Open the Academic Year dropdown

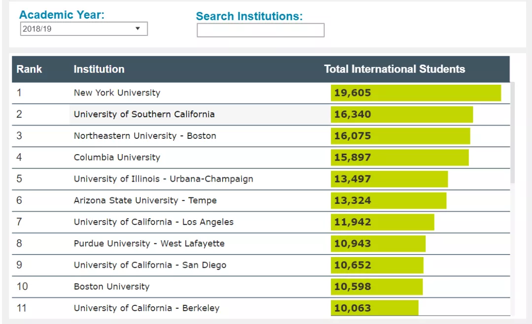[84, 29]
